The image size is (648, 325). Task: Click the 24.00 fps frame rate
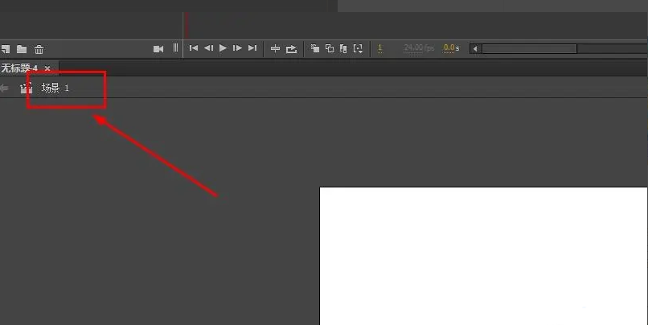point(419,48)
